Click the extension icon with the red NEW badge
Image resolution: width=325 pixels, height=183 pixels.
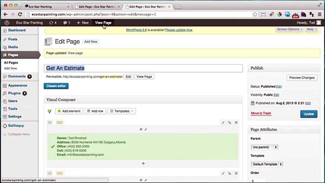pos(295,15)
